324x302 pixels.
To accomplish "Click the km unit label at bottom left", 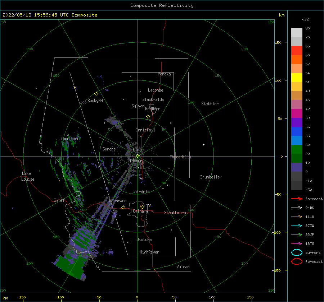I will [5, 298].
